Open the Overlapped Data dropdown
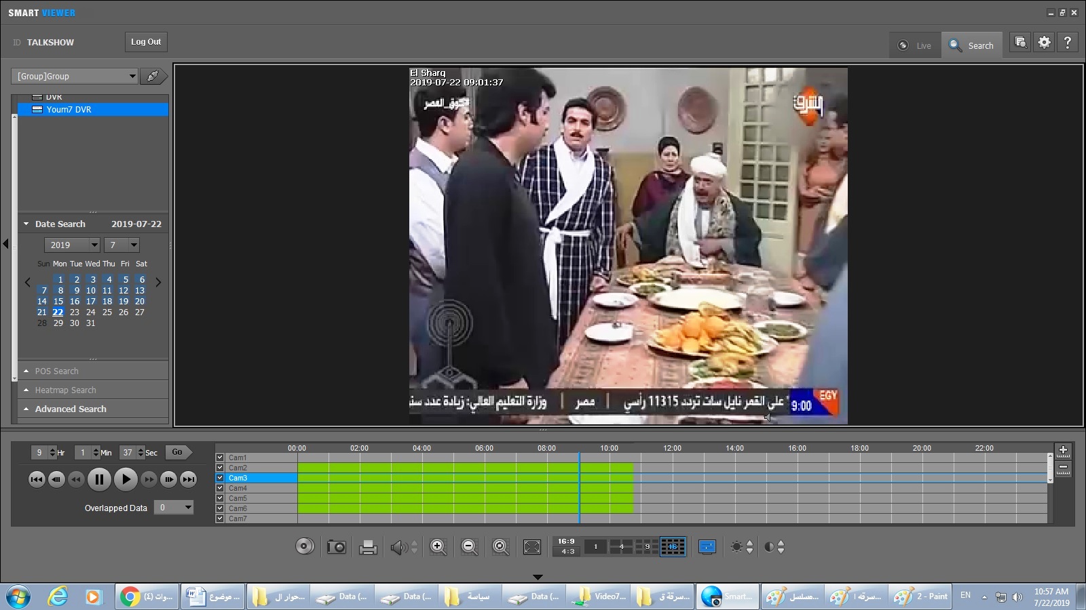This screenshot has height=610, width=1086. [x=174, y=507]
